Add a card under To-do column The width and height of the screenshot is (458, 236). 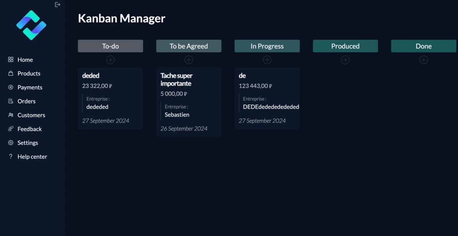click(x=110, y=60)
